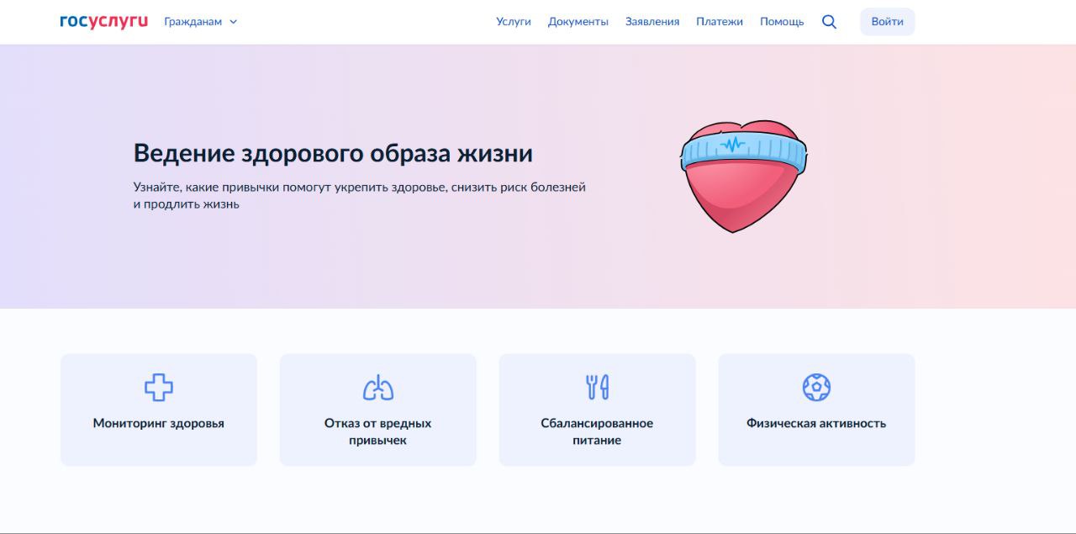Expand the Гражданам dropdown chevron
1076x534 pixels.
click(234, 22)
